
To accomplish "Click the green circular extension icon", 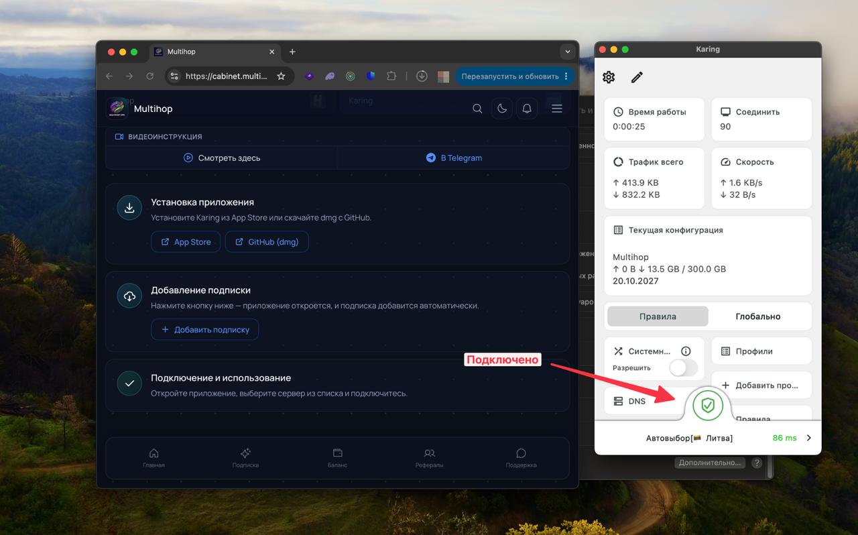I will pos(350,76).
